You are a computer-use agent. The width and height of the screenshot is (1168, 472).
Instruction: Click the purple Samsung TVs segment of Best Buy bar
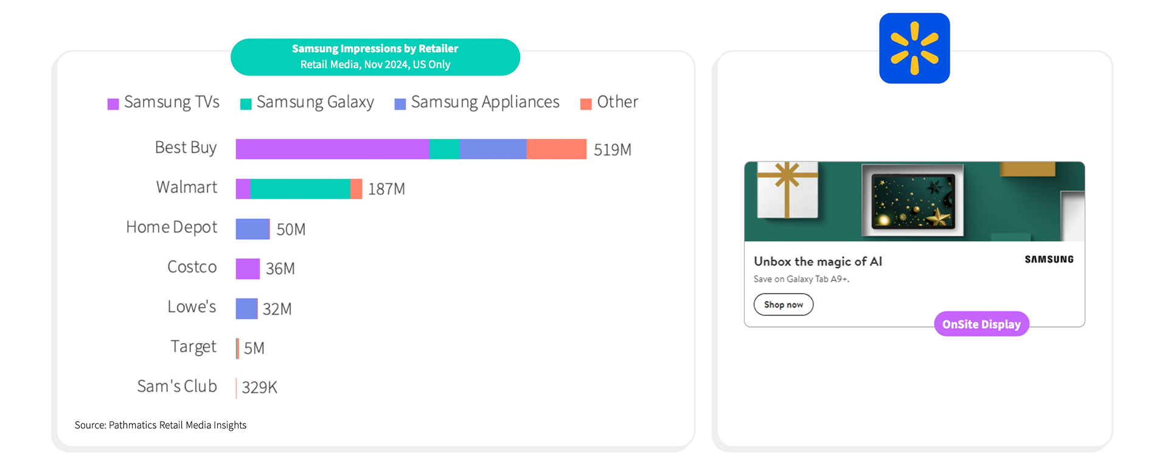pyautogui.click(x=333, y=149)
